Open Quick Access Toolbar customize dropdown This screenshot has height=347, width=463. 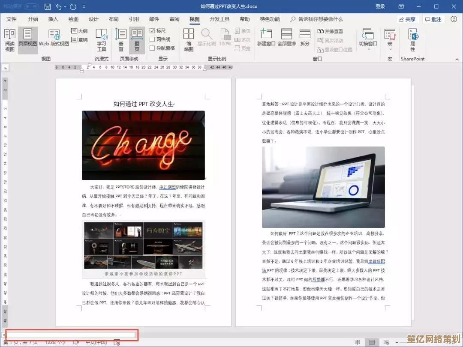point(84,7)
